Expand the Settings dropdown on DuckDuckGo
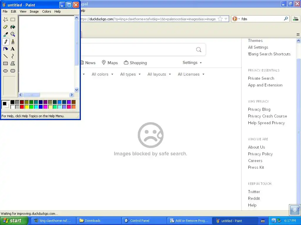Screen dimensions: 301x225 pos(192,63)
